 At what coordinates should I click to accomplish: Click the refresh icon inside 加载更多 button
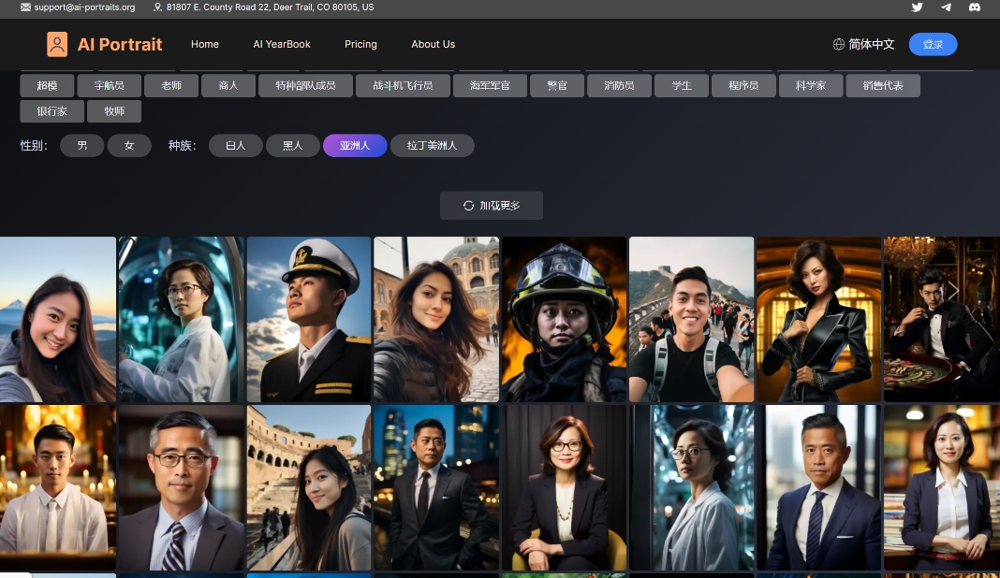pos(468,205)
